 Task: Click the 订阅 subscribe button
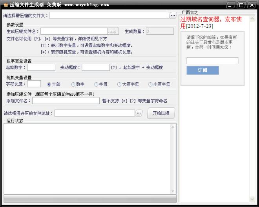click(202, 70)
